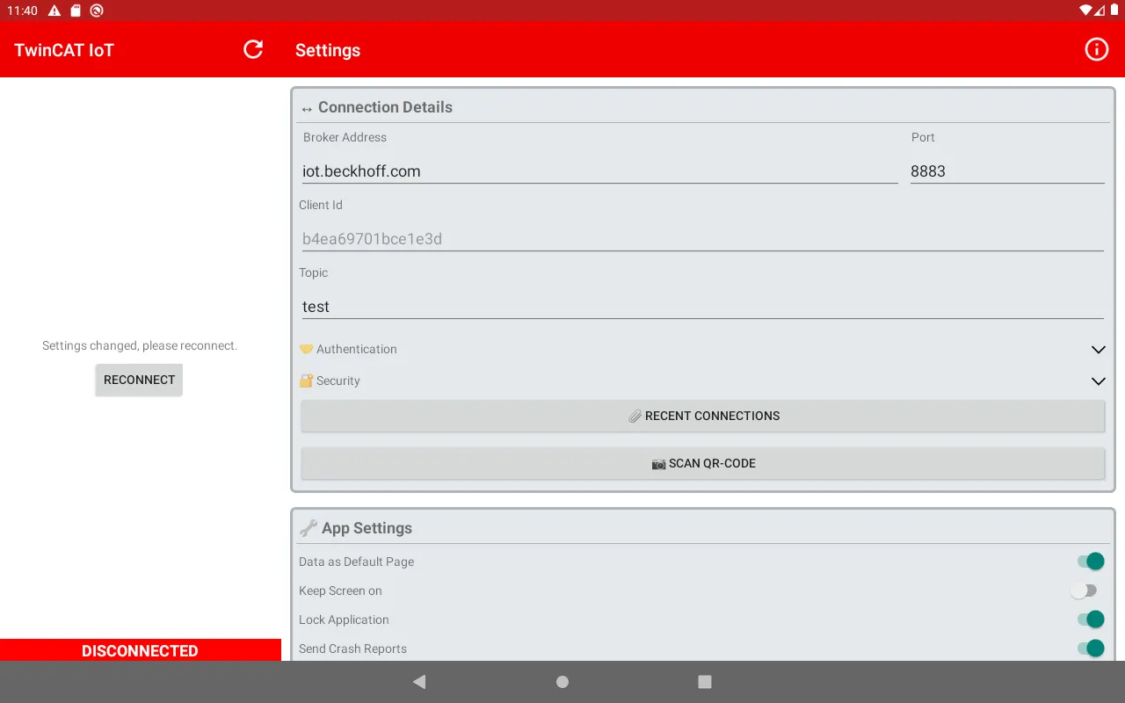Tap the Connection Details heading
Screen dimensions: 1125x703
[385, 107]
